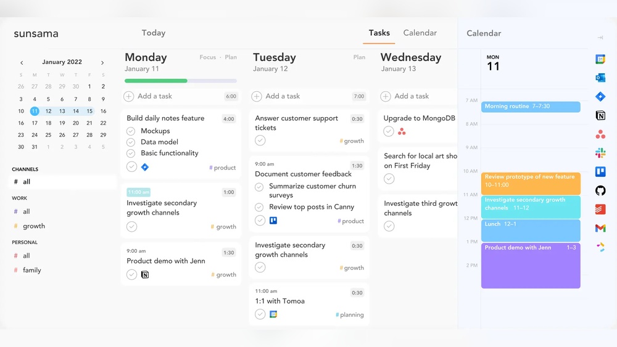Open Notion integration in right sidebar
The width and height of the screenshot is (617, 347).
(600, 115)
